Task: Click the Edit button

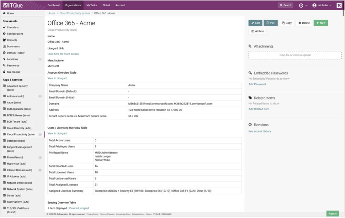Action: coord(255,23)
